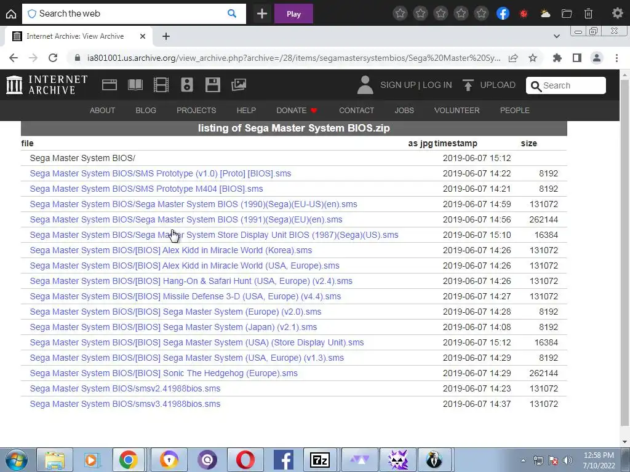Open the Audio speaker icon

pos(187,85)
